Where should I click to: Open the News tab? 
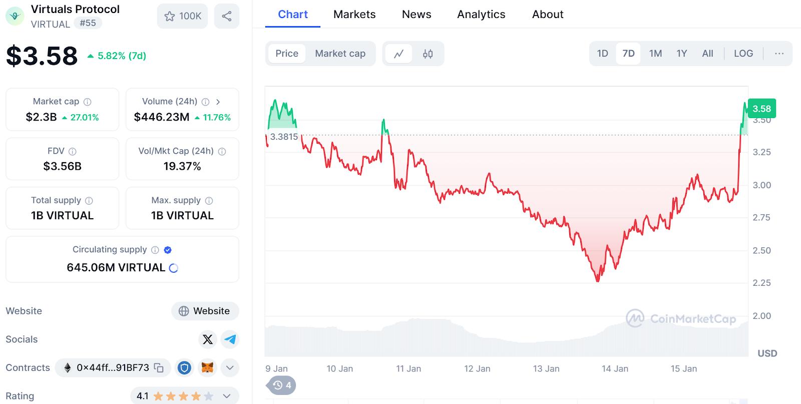point(417,15)
